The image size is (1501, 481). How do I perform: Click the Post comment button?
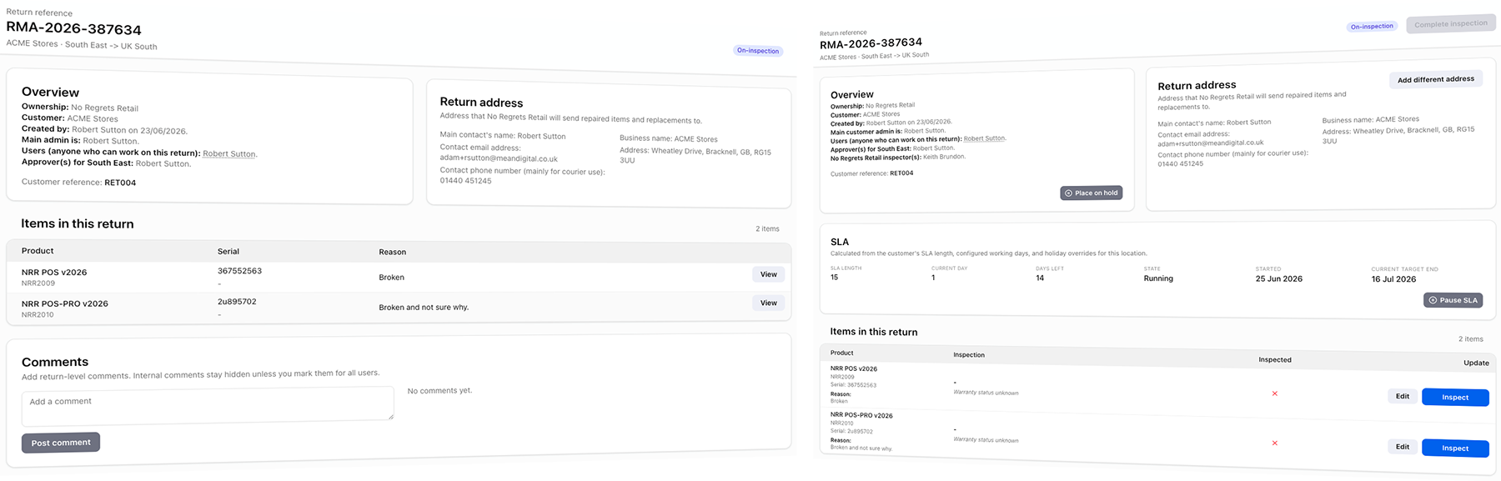click(x=61, y=443)
